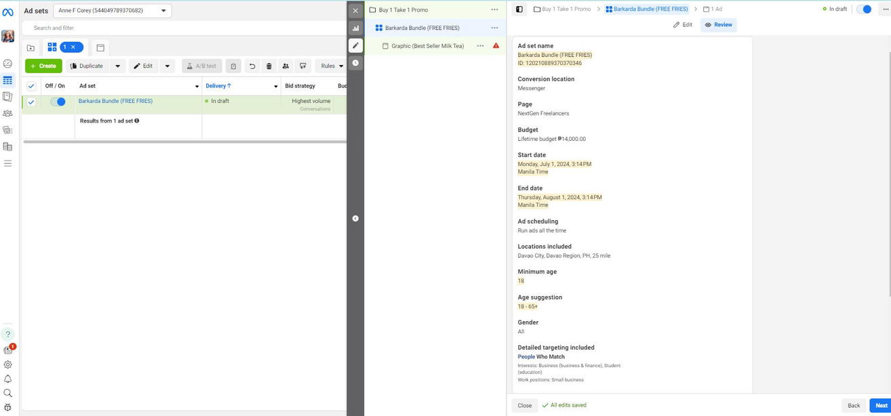The width and height of the screenshot is (891, 416).
Task: Close the editing pane with X icon
Action: click(x=355, y=11)
